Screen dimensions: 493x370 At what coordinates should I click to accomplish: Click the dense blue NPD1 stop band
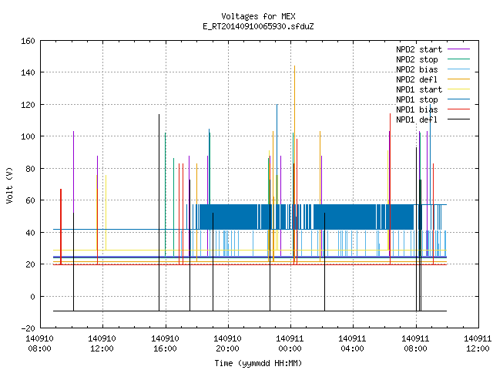pyautogui.click(x=307, y=217)
